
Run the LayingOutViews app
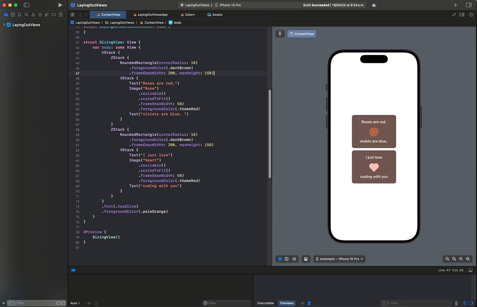(60, 5)
